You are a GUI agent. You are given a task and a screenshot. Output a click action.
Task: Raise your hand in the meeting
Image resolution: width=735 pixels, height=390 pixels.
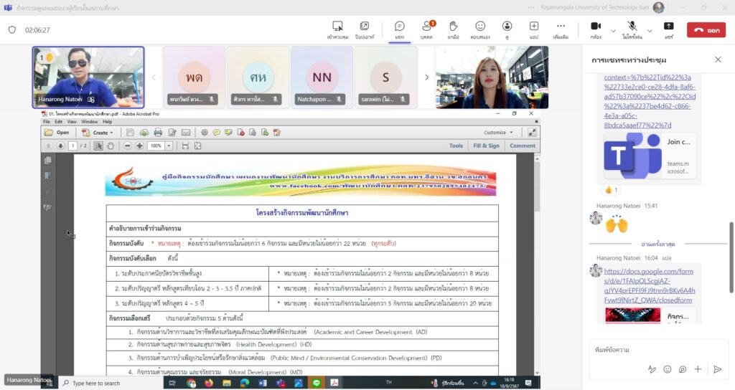[453, 29]
